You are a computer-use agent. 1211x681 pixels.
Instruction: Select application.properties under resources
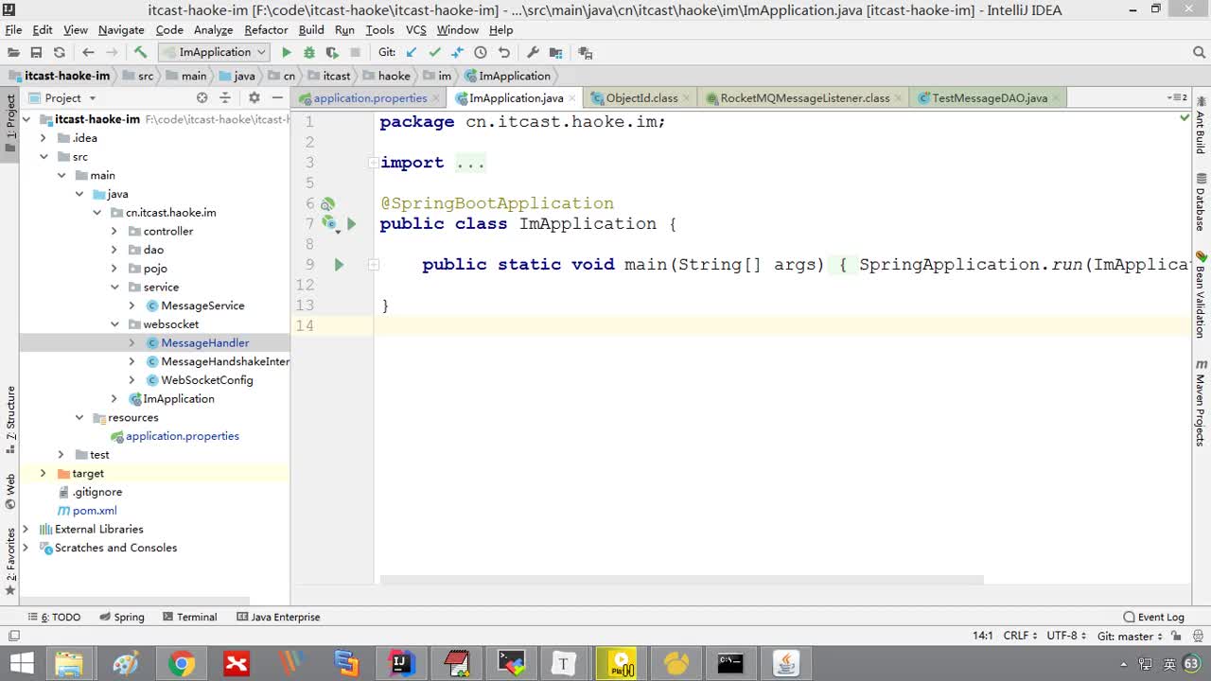click(182, 436)
